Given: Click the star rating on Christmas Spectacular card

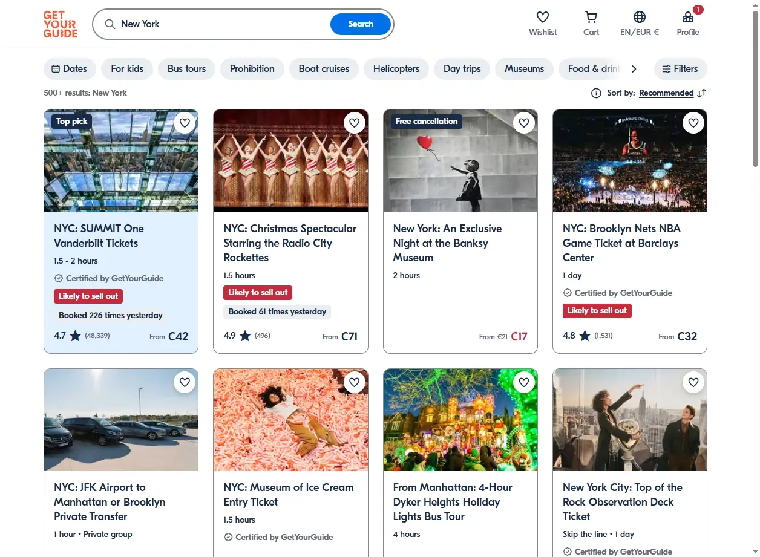Looking at the screenshot, I should click(x=245, y=336).
